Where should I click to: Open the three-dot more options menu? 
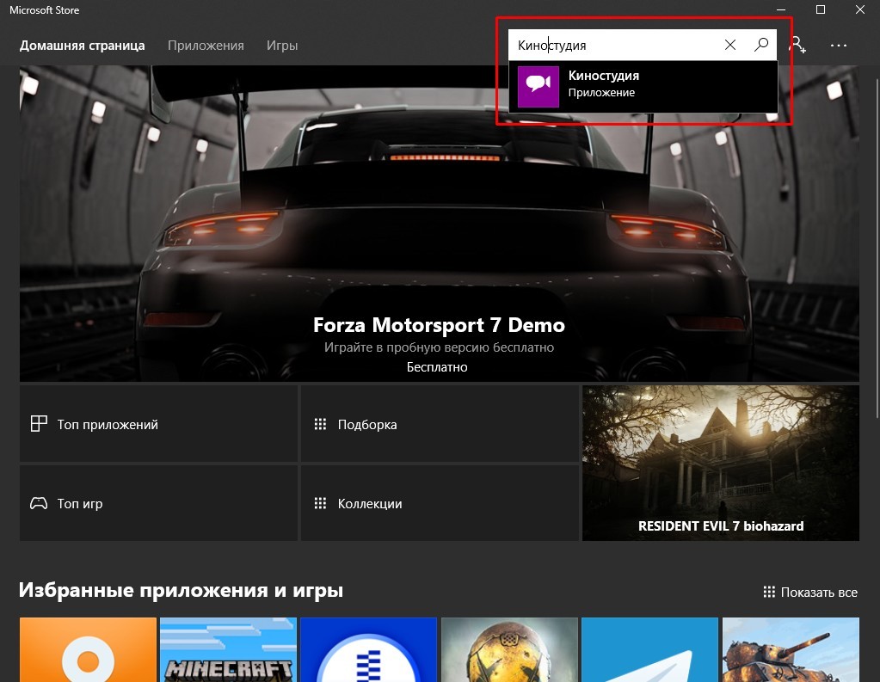point(839,46)
